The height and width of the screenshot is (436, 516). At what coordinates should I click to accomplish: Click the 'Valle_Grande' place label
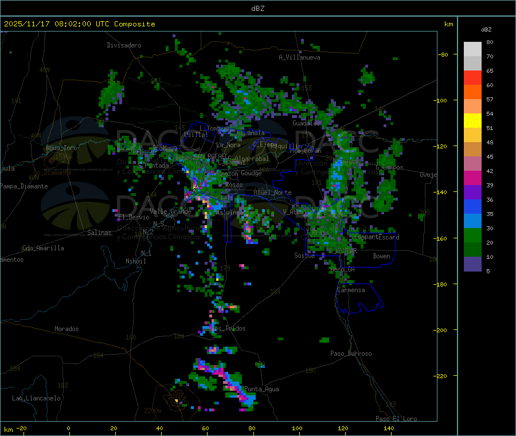click(x=170, y=211)
